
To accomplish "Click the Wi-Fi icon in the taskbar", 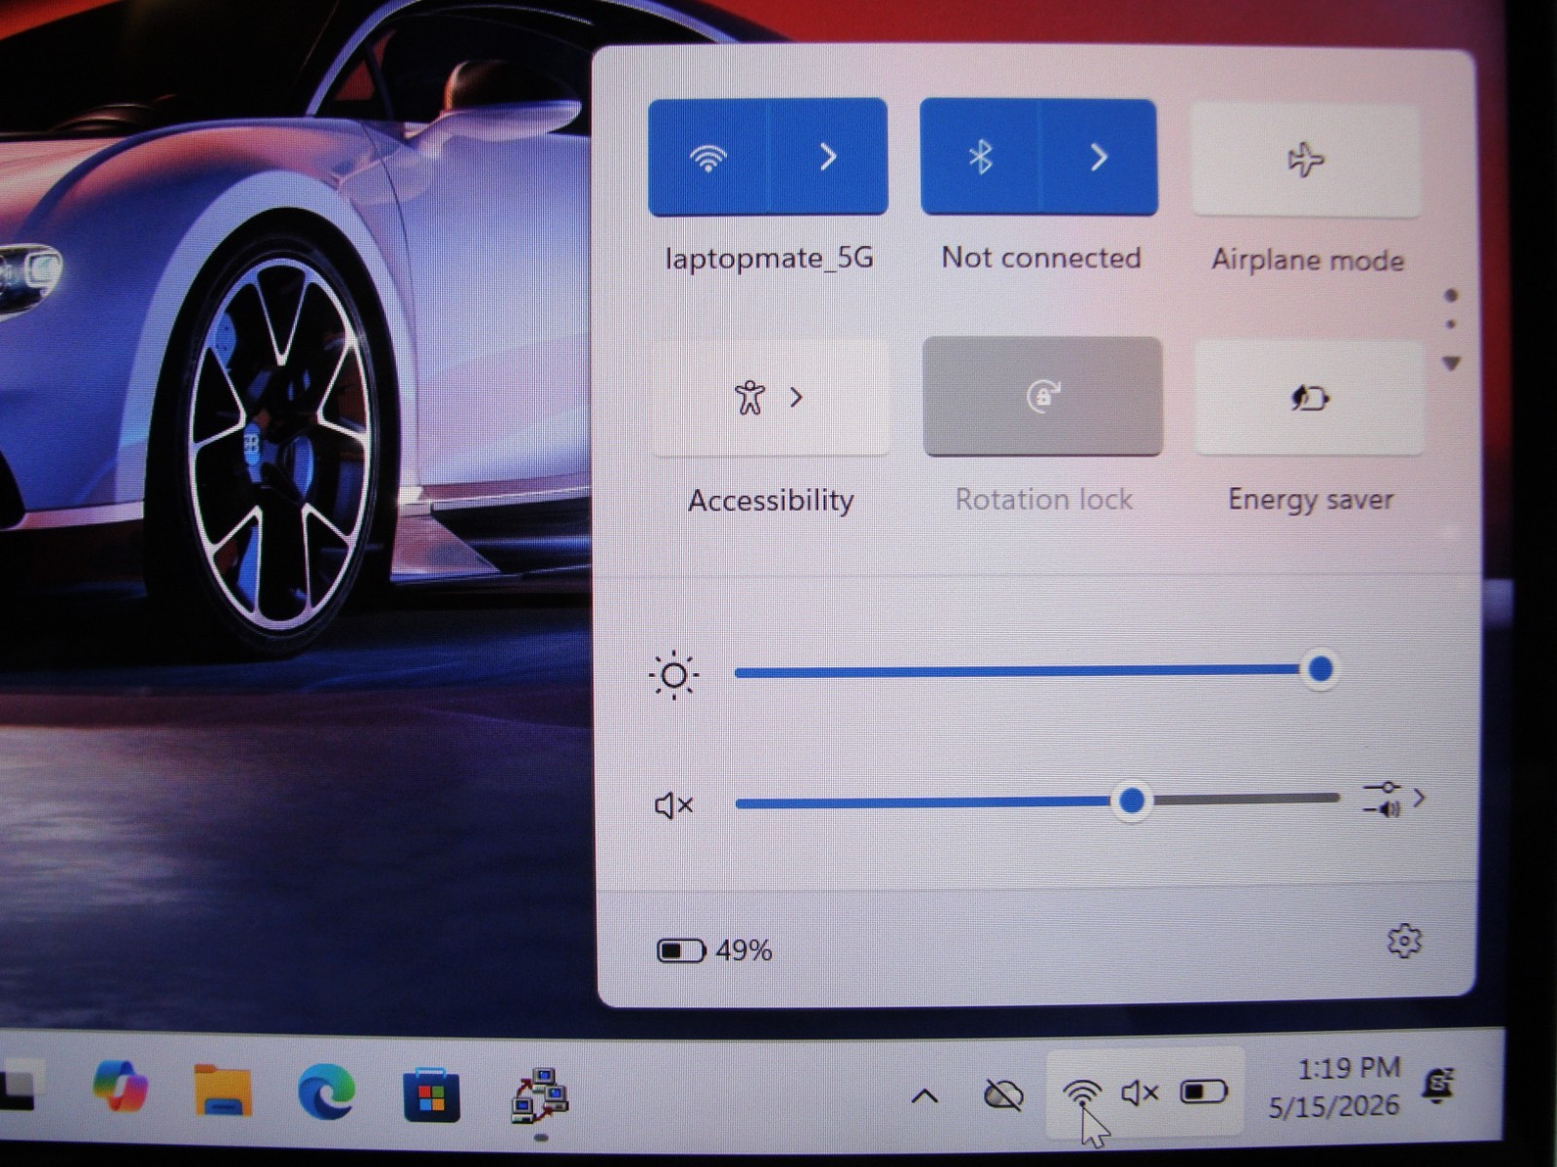I will pos(1082,1094).
